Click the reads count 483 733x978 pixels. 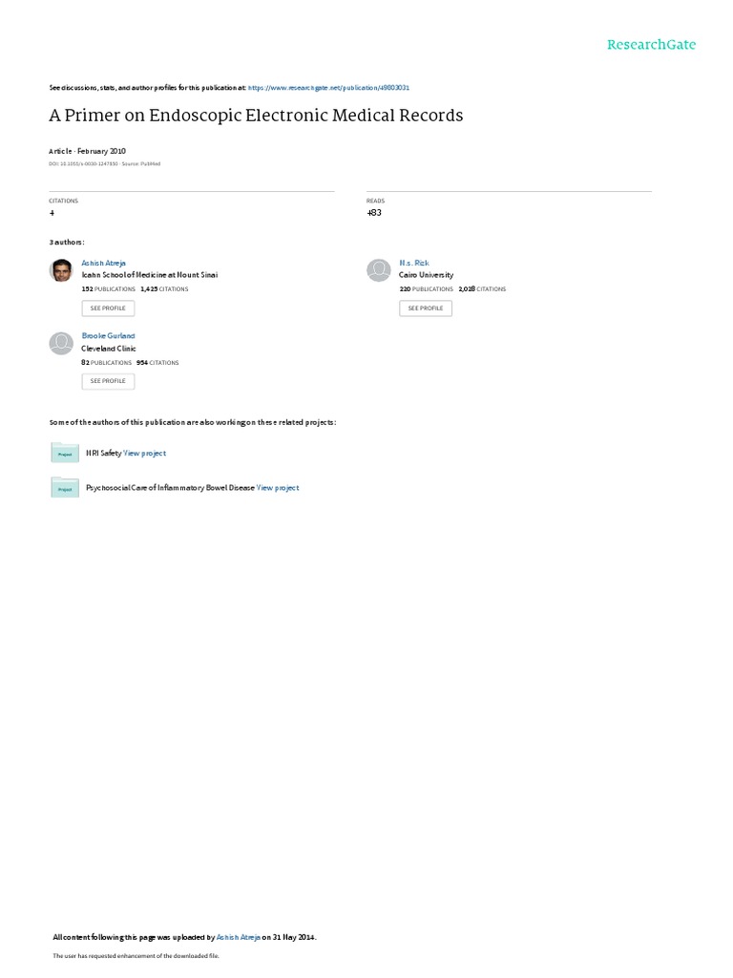click(x=374, y=213)
